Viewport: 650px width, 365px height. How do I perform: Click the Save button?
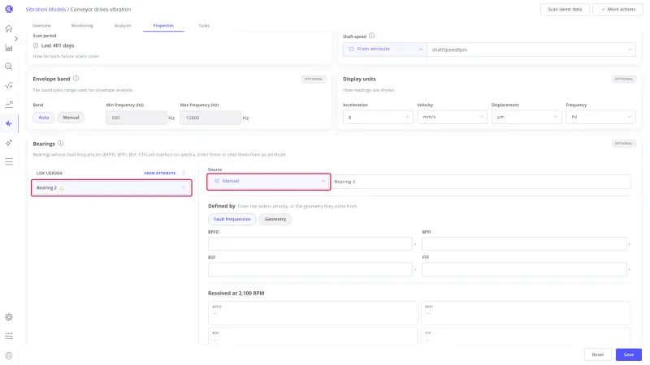click(628, 354)
